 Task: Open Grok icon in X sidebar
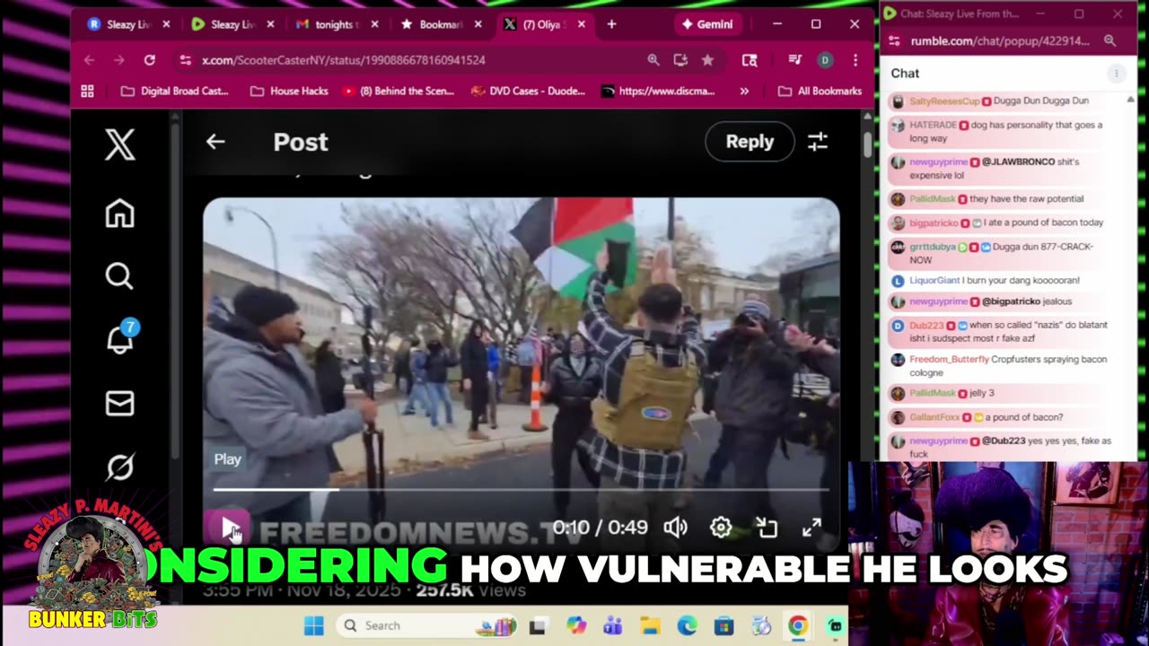coord(119,467)
